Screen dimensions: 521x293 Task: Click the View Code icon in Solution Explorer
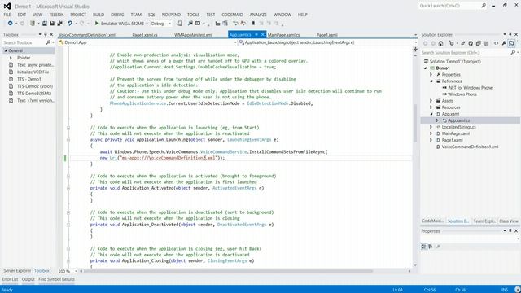496,43
